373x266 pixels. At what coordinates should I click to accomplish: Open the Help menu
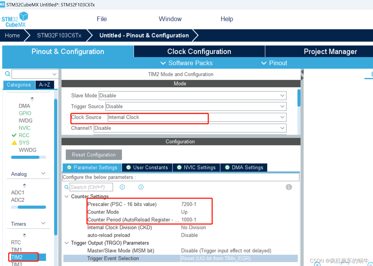pyautogui.click(x=227, y=19)
